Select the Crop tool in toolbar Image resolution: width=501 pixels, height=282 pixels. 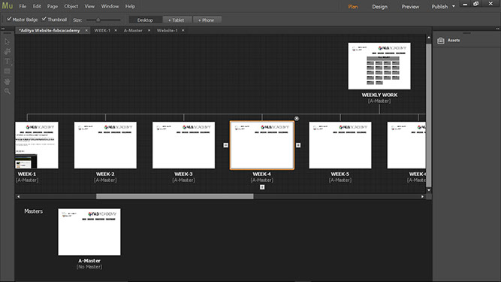click(x=7, y=51)
